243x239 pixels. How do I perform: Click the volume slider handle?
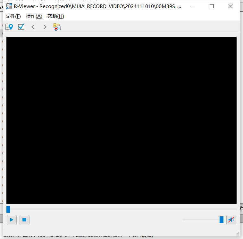tap(222, 220)
